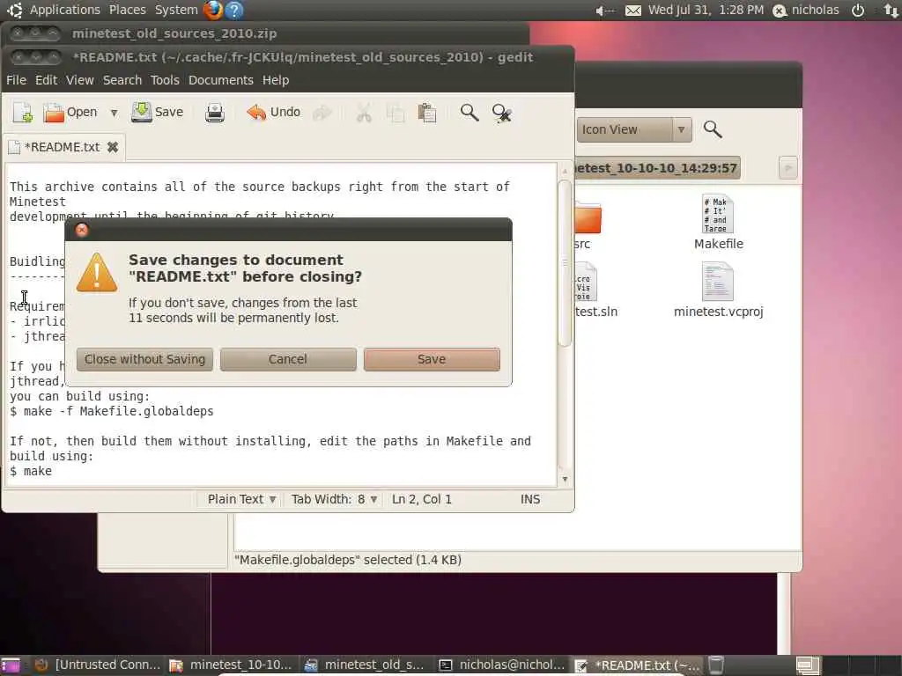902x676 pixels.
Task: Open the recent files dropdown arrow next to Open
Action: tap(114, 113)
